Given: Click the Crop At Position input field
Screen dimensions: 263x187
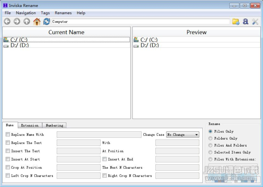Looking at the screenshot, I should tap(78, 167).
